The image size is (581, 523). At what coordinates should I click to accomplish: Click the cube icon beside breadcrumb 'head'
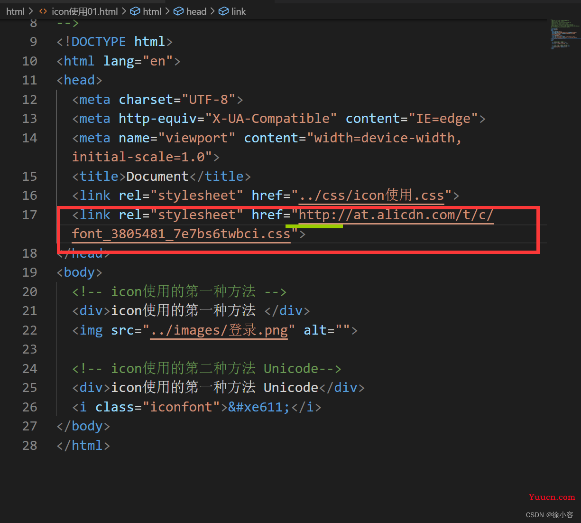point(178,11)
